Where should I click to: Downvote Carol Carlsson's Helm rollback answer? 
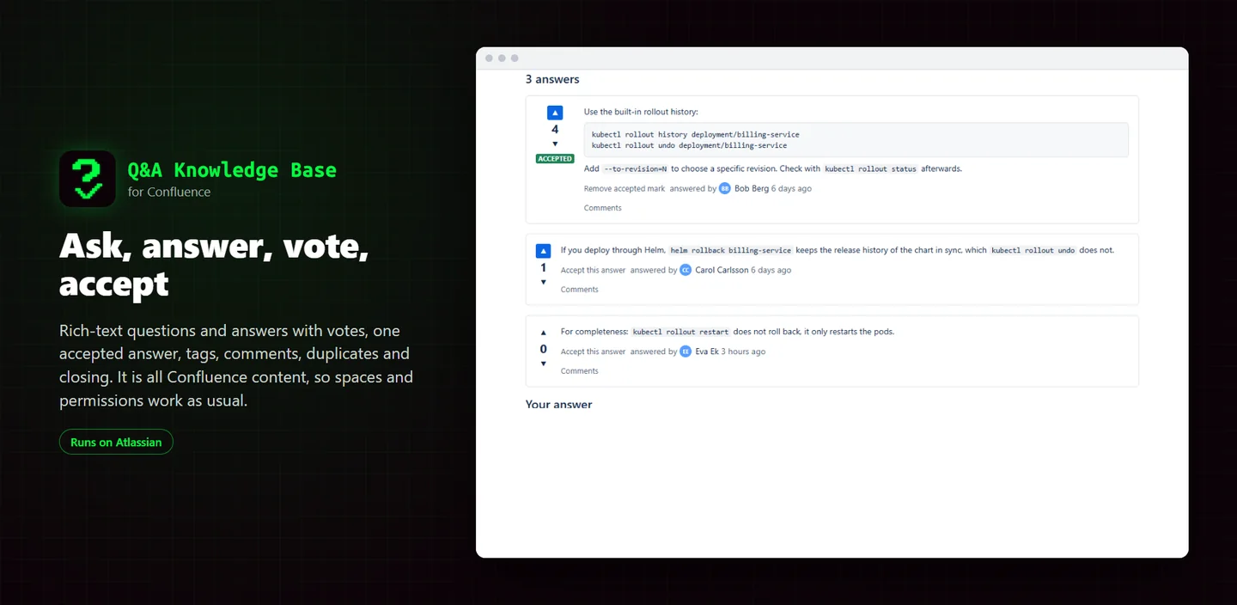(543, 282)
